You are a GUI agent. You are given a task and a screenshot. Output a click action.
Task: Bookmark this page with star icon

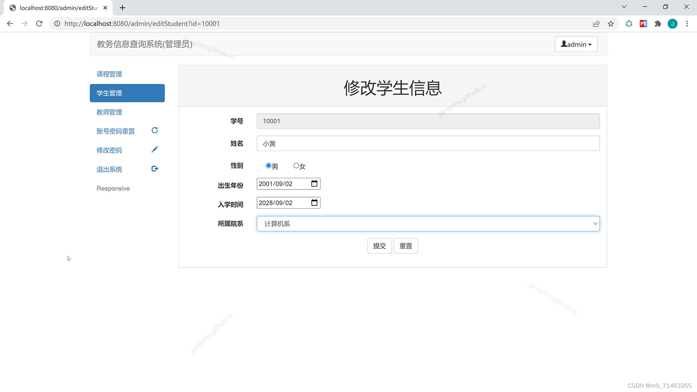(x=611, y=24)
